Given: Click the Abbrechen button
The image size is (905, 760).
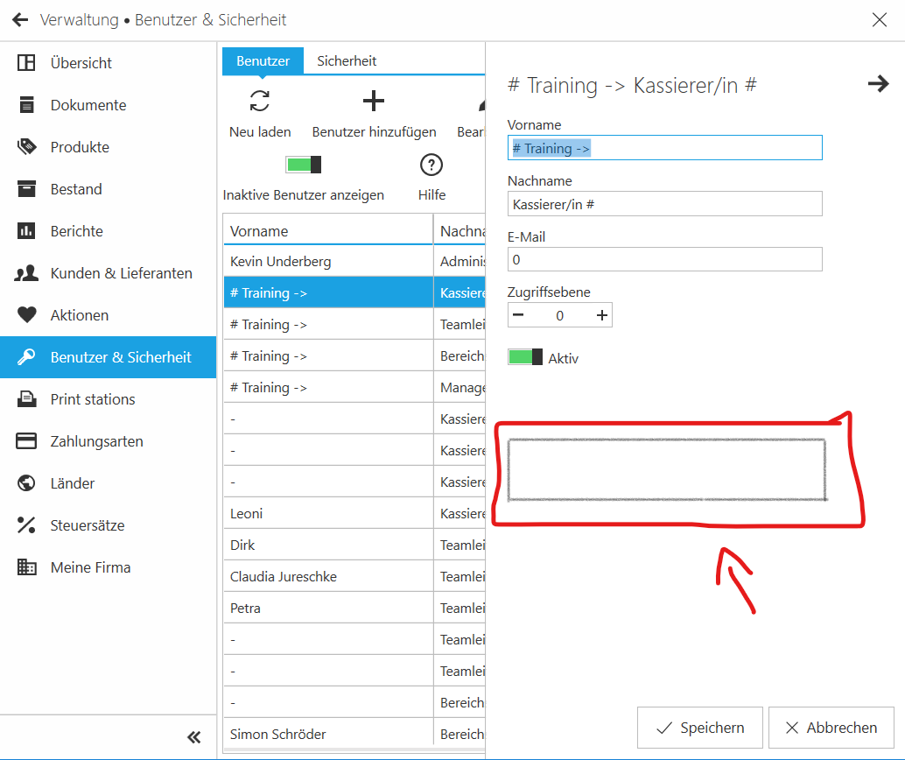Looking at the screenshot, I should coord(831,728).
